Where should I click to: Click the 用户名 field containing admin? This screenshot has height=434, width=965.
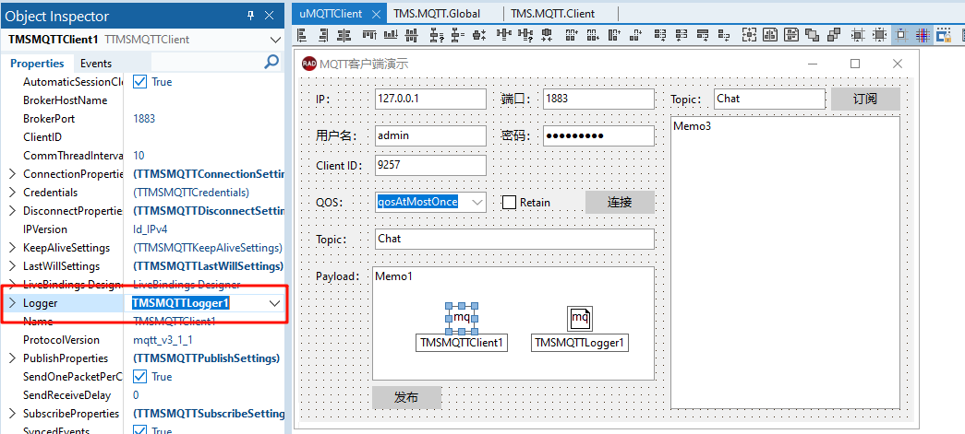pos(430,135)
